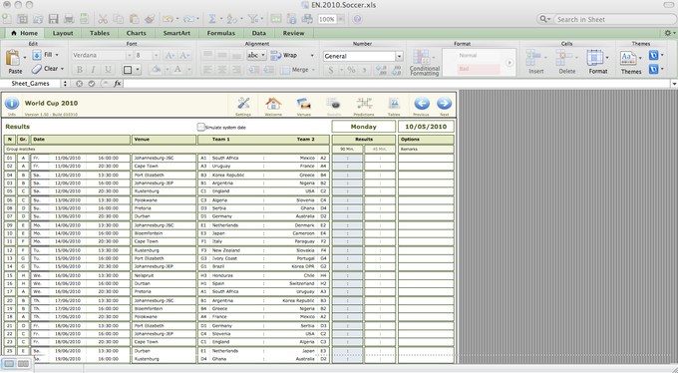Toggle the Merge cells button

[294, 70]
